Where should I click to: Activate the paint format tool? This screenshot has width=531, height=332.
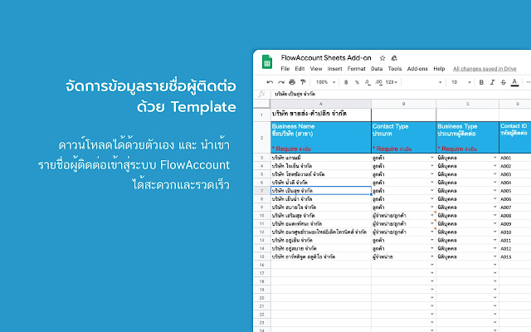303,82
